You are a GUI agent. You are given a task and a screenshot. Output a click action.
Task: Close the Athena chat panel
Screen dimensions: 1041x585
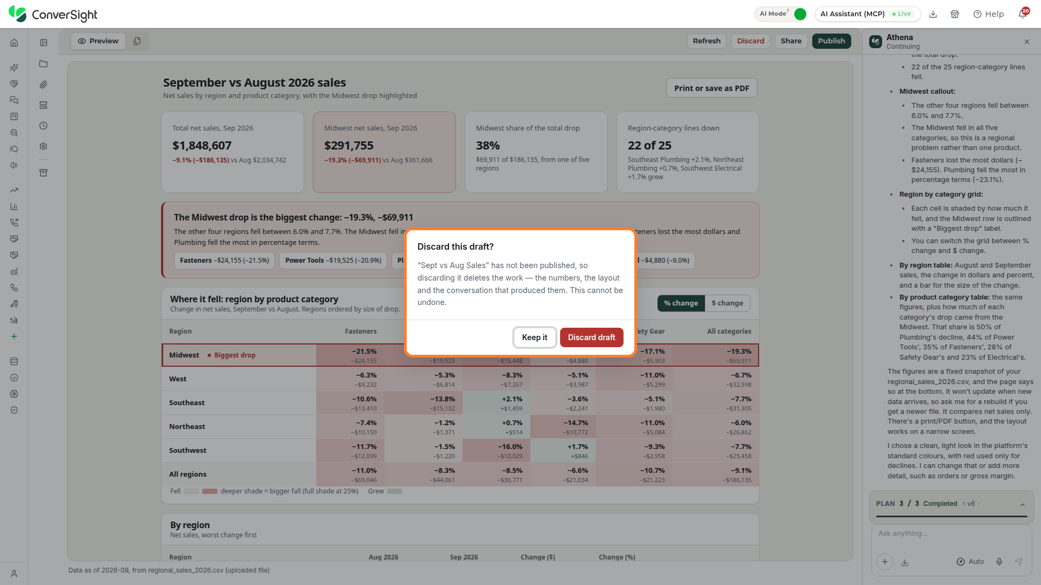coord(1026,42)
